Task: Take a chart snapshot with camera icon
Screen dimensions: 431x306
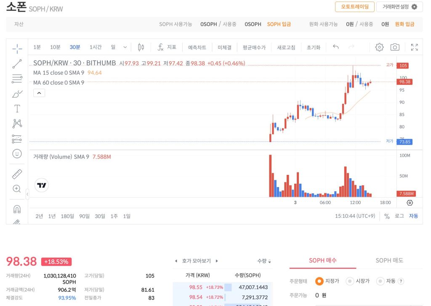Action: 395,47
